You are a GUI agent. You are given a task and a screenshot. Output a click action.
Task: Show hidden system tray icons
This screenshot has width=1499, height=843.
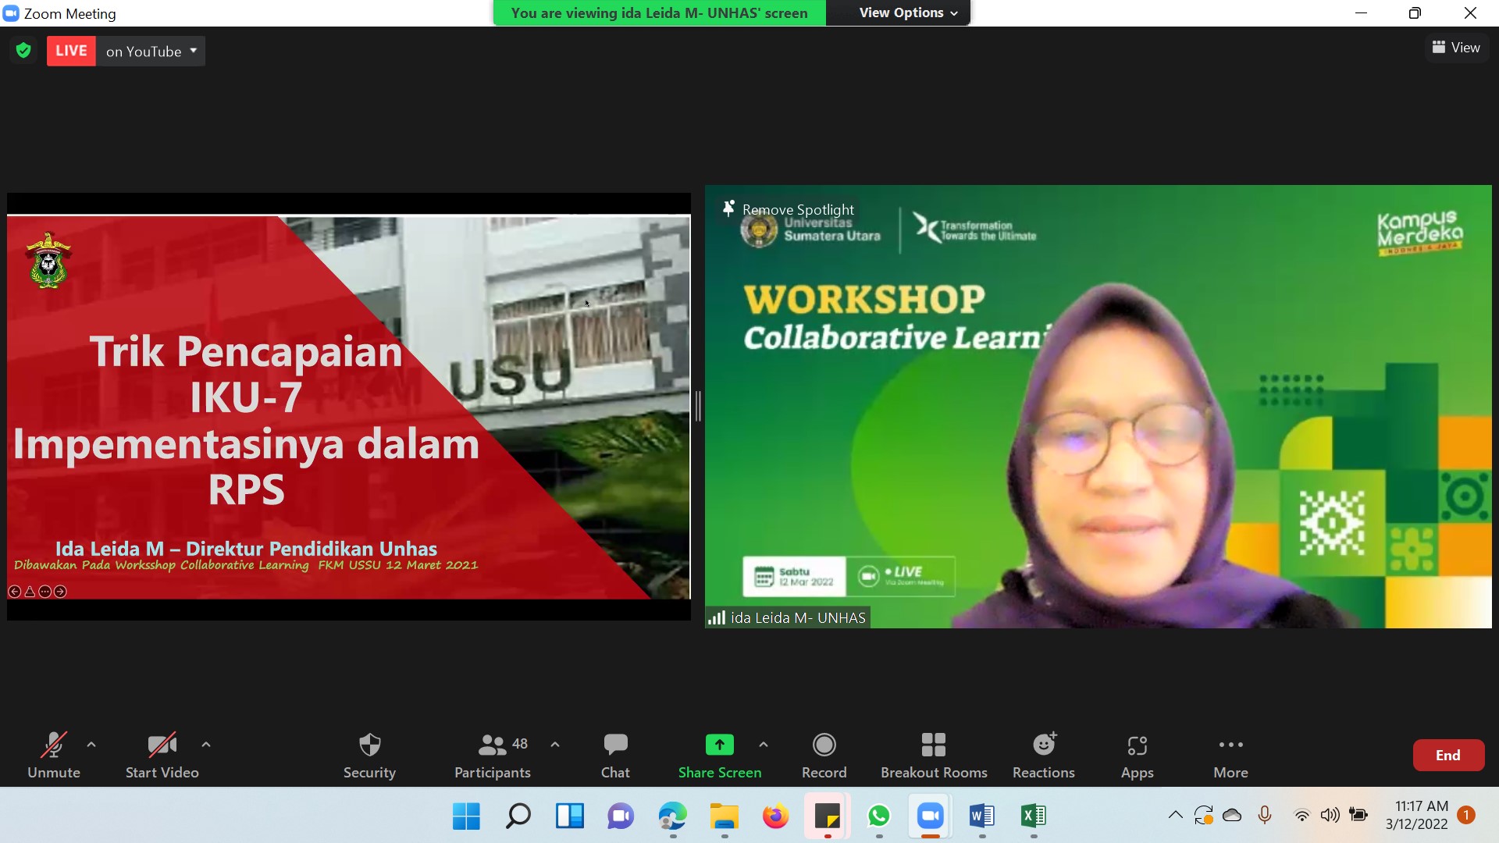click(x=1175, y=816)
